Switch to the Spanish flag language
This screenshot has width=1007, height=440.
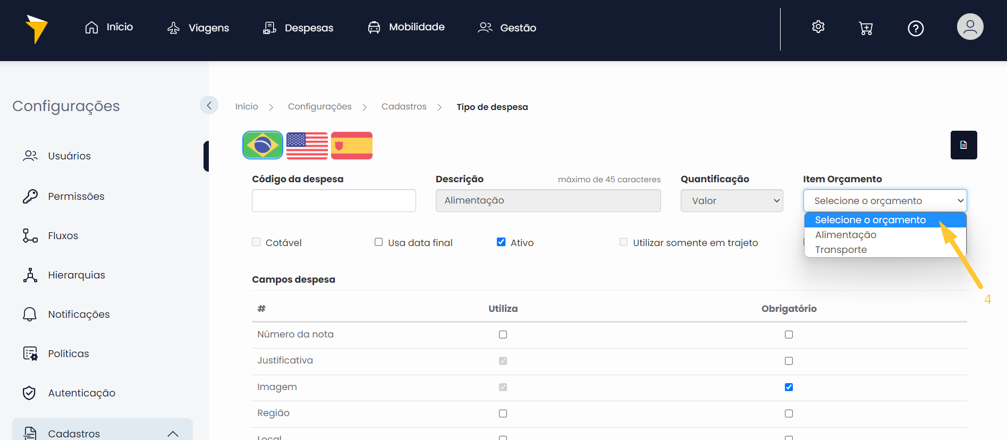click(351, 145)
